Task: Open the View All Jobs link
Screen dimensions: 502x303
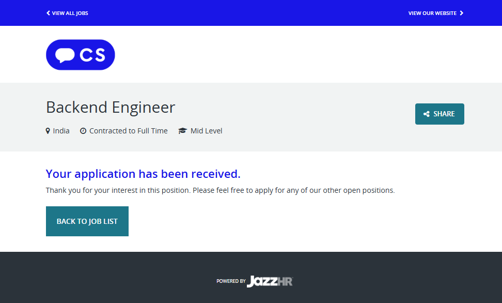Action: (70, 13)
